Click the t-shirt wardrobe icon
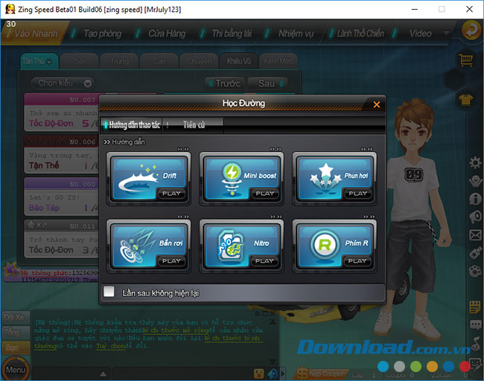 (x=467, y=98)
